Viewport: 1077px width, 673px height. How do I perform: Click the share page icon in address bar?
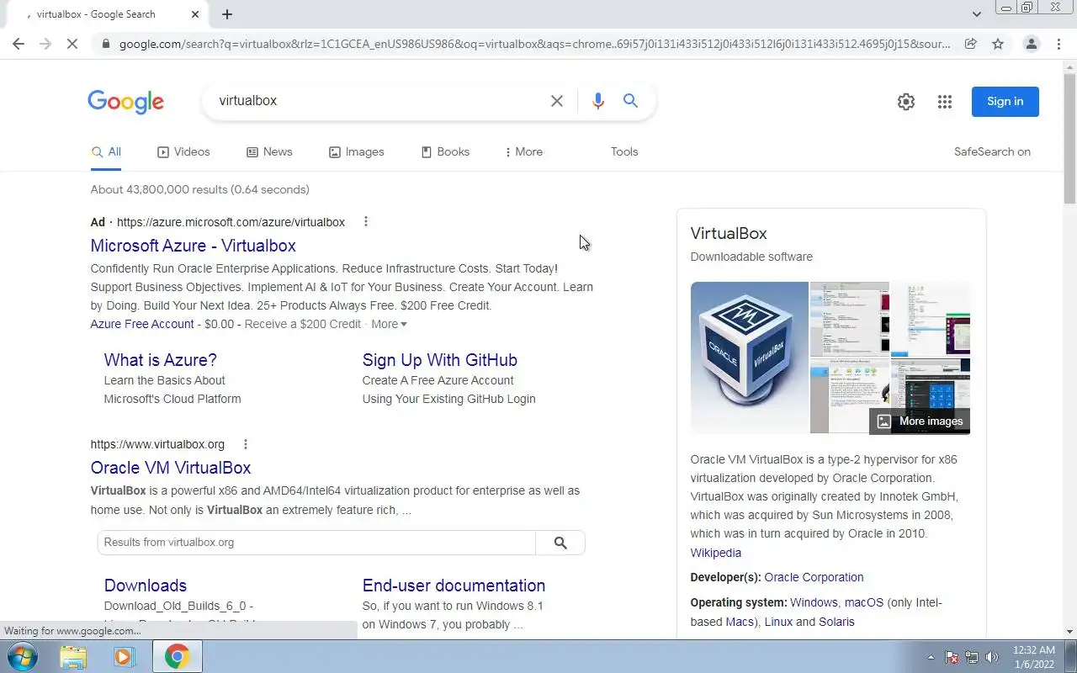click(971, 44)
